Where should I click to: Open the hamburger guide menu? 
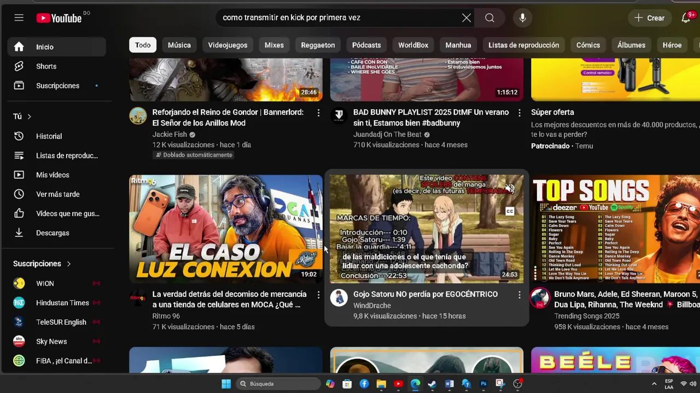(x=19, y=17)
